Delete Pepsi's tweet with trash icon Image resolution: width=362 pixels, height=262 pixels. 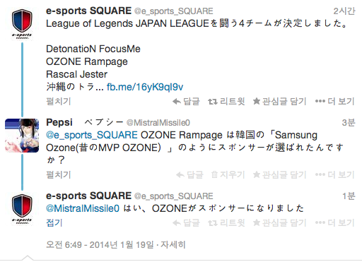pos(228,175)
